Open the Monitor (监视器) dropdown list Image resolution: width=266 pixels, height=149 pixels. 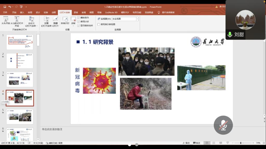(137, 19)
